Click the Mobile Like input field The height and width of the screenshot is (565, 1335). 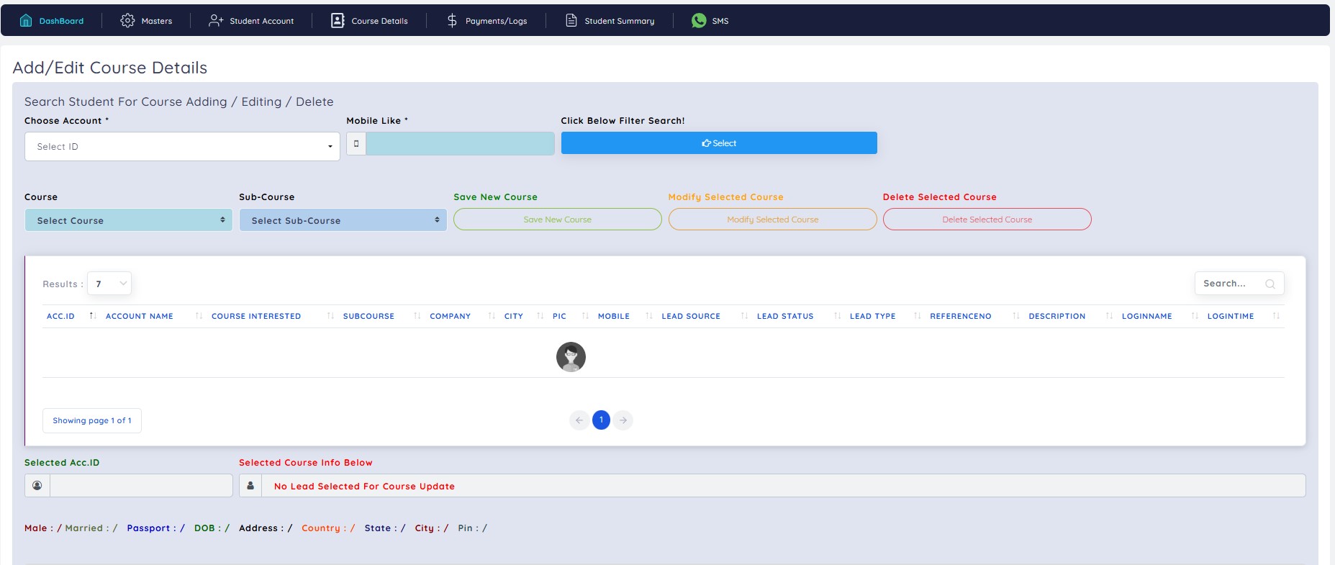coord(460,143)
